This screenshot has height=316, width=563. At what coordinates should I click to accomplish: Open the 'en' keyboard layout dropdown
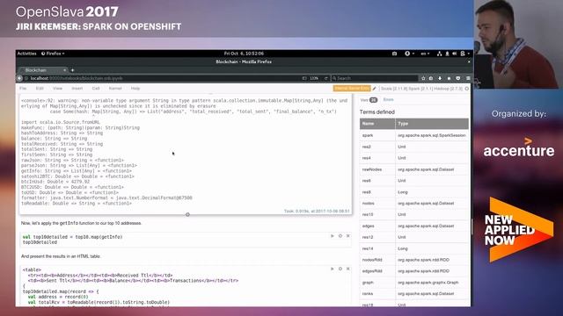point(425,54)
